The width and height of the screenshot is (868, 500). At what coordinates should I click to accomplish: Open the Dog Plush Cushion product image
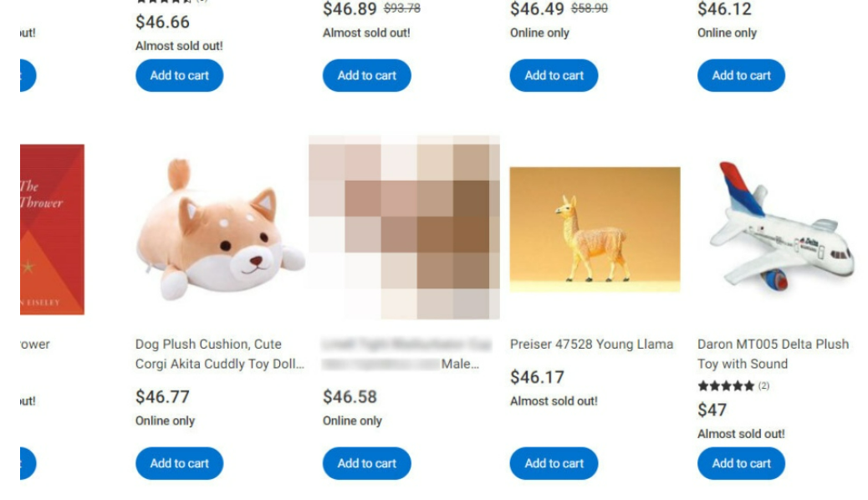[220, 230]
